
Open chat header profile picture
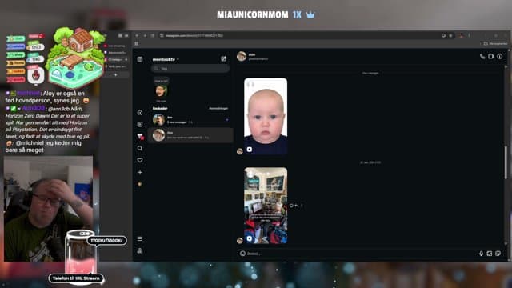pos(242,56)
